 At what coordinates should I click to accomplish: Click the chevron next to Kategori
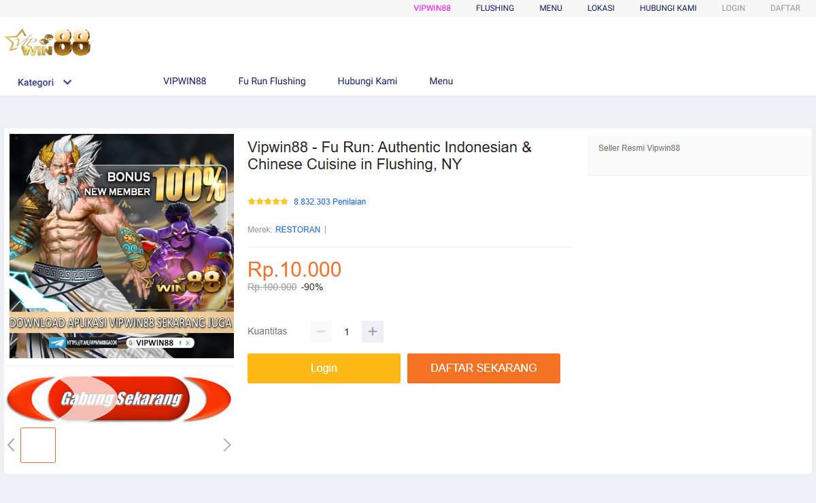[x=67, y=82]
